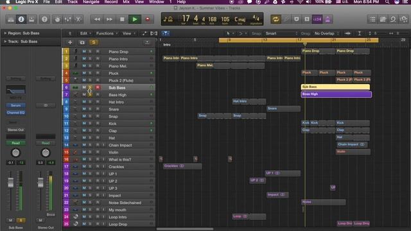The width and height of the screenshot is (411, 231).
Task: Open the Window menu
Action: tap(157, 2)
